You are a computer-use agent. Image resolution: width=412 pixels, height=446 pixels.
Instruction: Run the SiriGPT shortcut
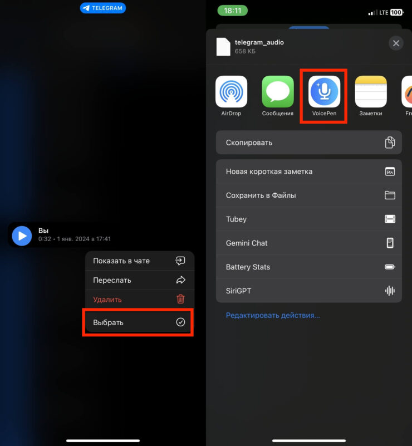tap(309, 291)
